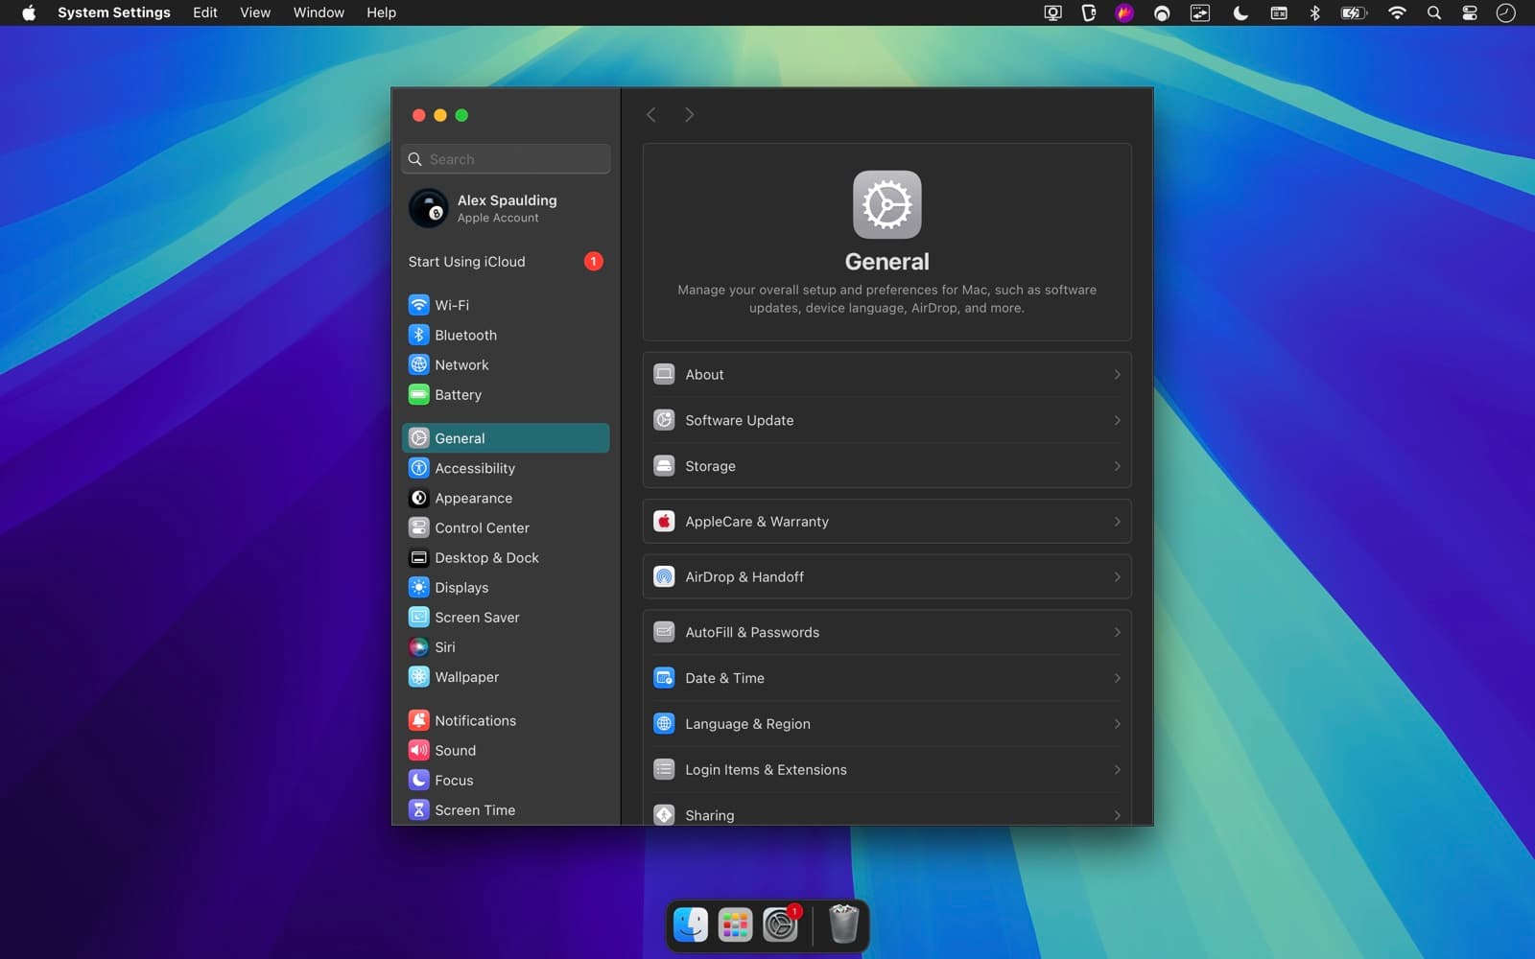Go forward with the navigation arrow
Image resolution: width=1535 pixels, height=959 pixels.
click(689, 114)
